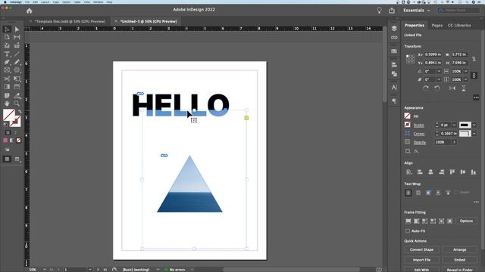Click the lightbulb Learn icon

click(x=379, y=11)
